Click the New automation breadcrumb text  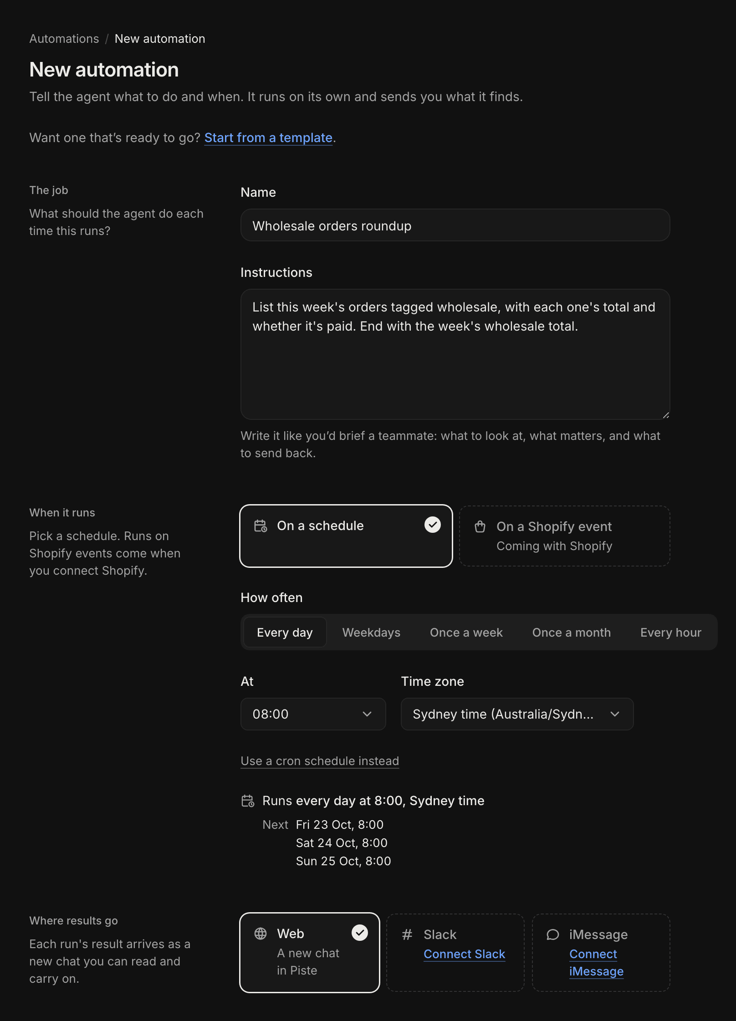160,39
